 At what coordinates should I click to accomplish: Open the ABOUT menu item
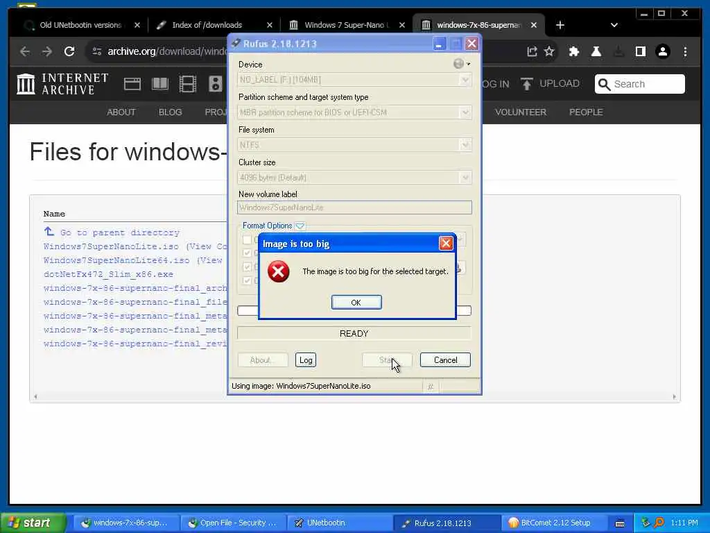point(121,112)
